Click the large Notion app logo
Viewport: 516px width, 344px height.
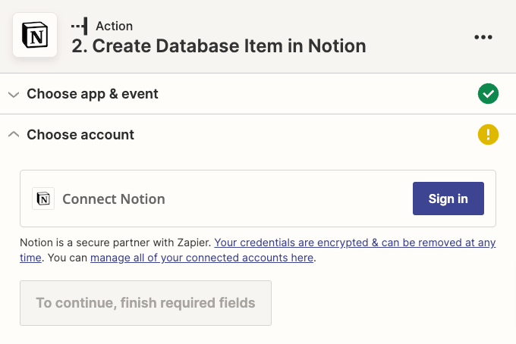tap(35, 35)
